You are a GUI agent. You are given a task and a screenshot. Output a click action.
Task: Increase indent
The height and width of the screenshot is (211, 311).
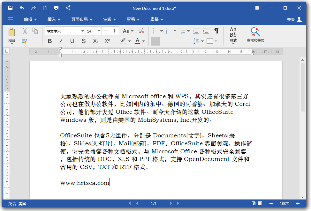pos(206,31)
